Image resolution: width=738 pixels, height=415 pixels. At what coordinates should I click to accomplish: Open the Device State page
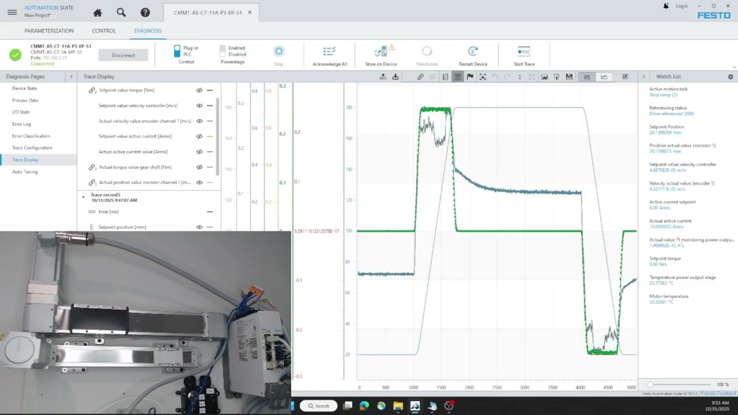click(x=25, y=88)
